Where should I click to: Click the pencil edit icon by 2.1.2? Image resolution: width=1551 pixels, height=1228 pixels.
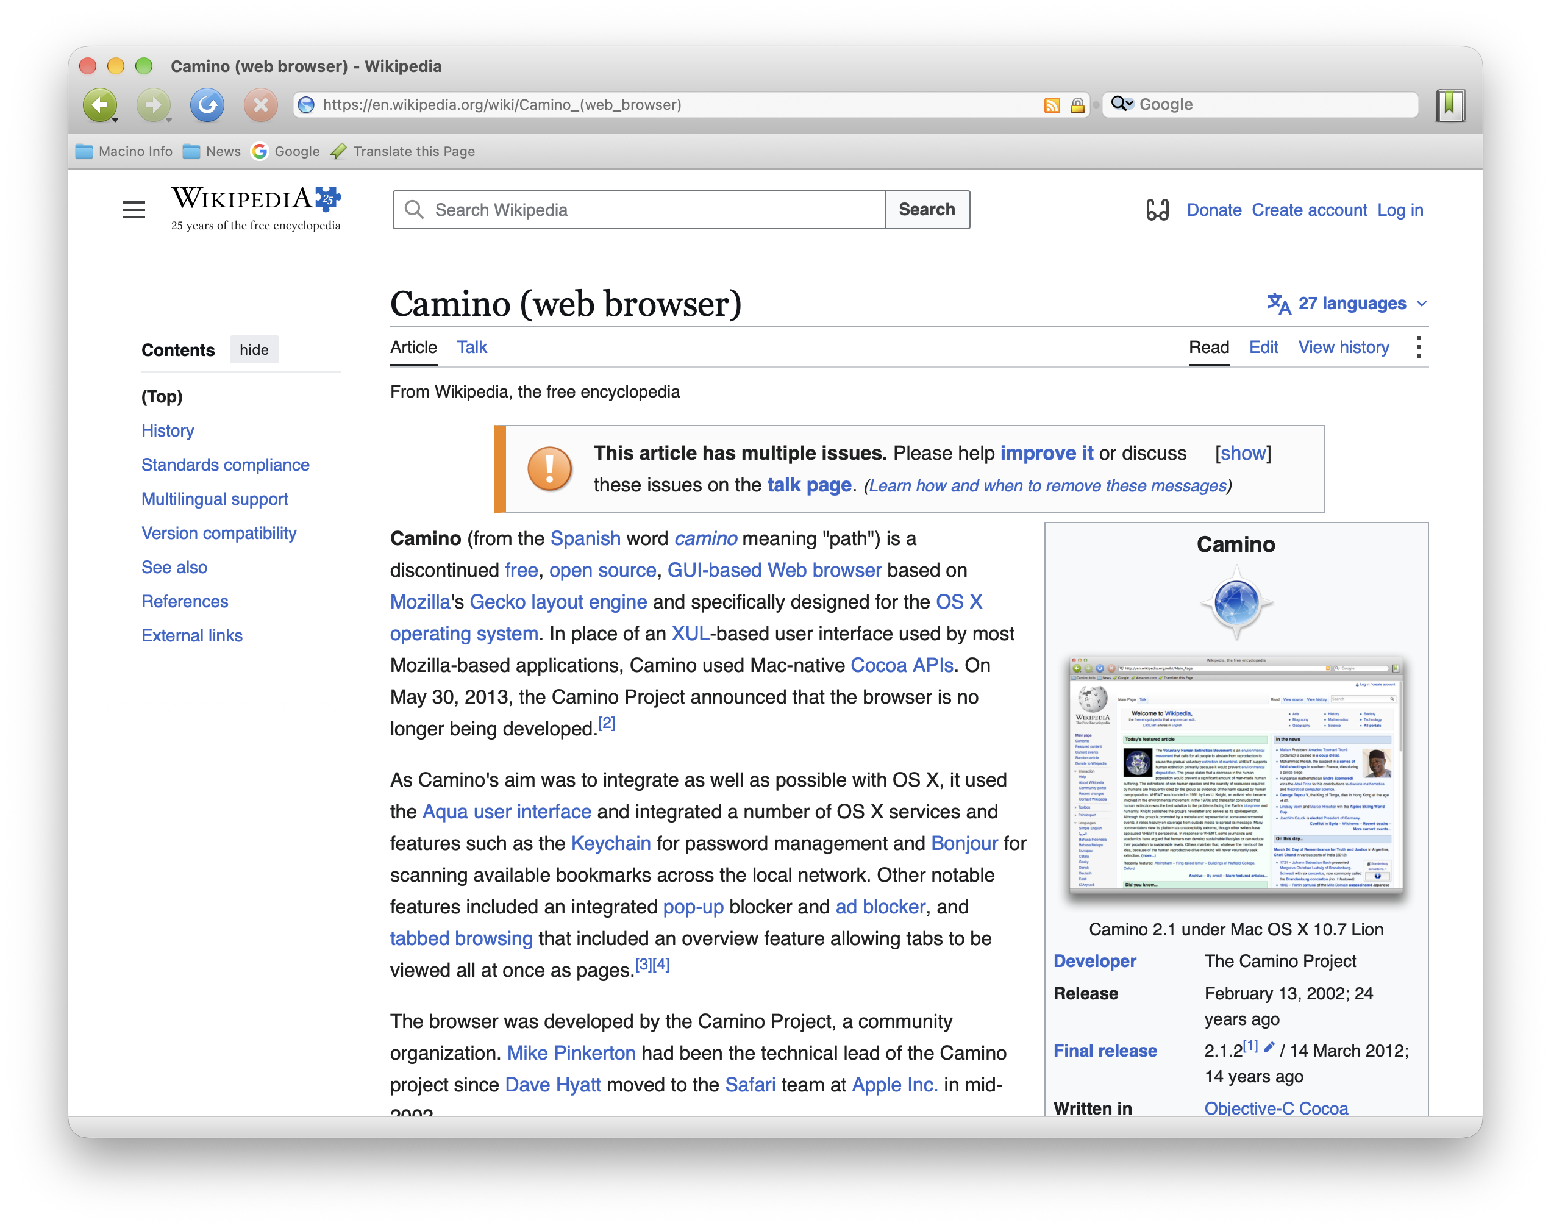[1269, 1047]
